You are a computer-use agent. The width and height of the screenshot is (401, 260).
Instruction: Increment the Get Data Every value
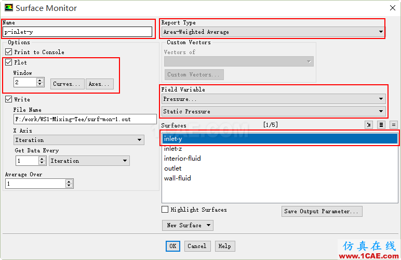pyautogui.click(x=42, y=159)
